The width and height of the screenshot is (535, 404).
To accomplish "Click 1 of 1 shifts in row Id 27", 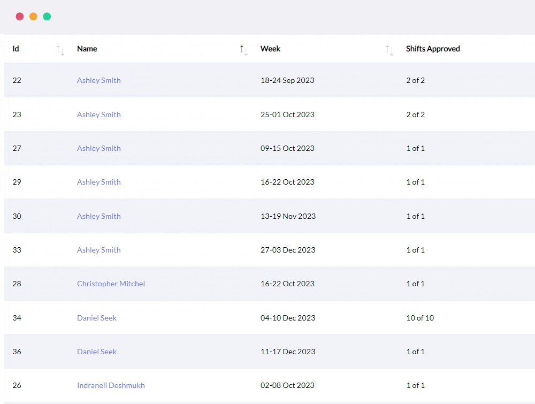I will coord(415,148).
